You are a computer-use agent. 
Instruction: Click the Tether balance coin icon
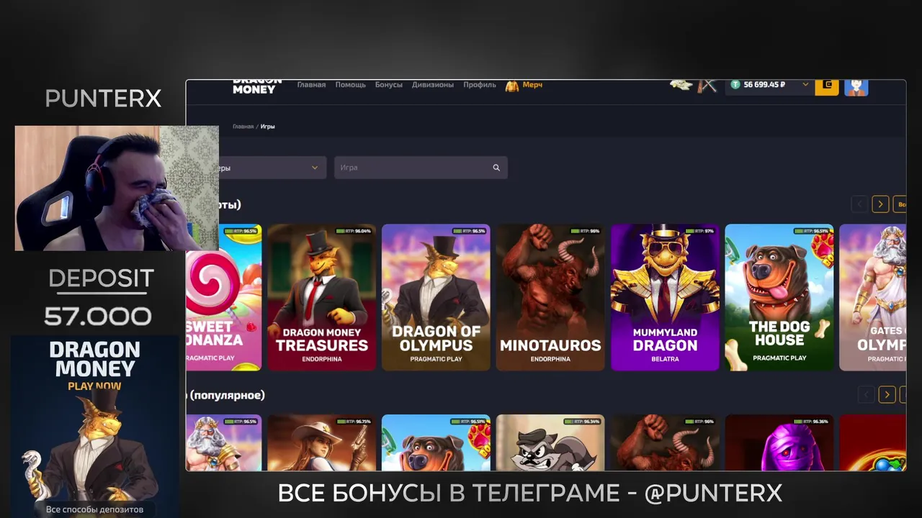[735, 85]
